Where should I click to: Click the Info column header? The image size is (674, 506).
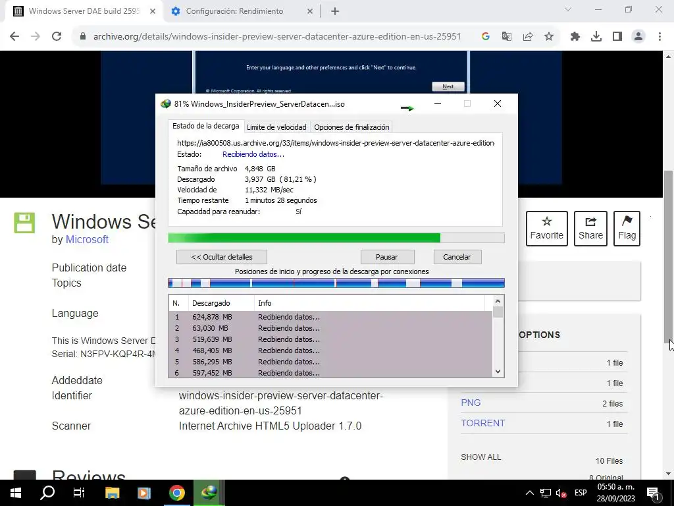pos(369,303)
